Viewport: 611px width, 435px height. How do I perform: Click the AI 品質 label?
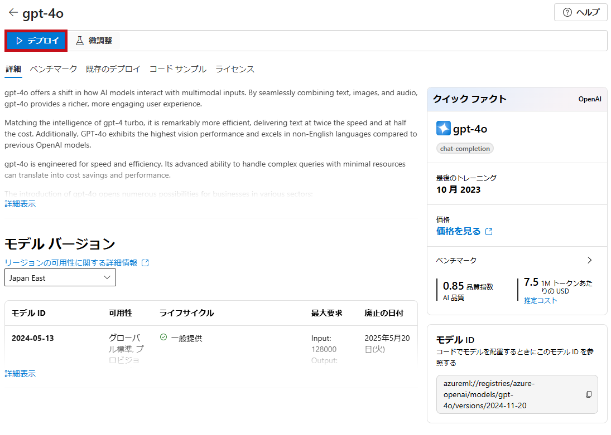(454, 297)
